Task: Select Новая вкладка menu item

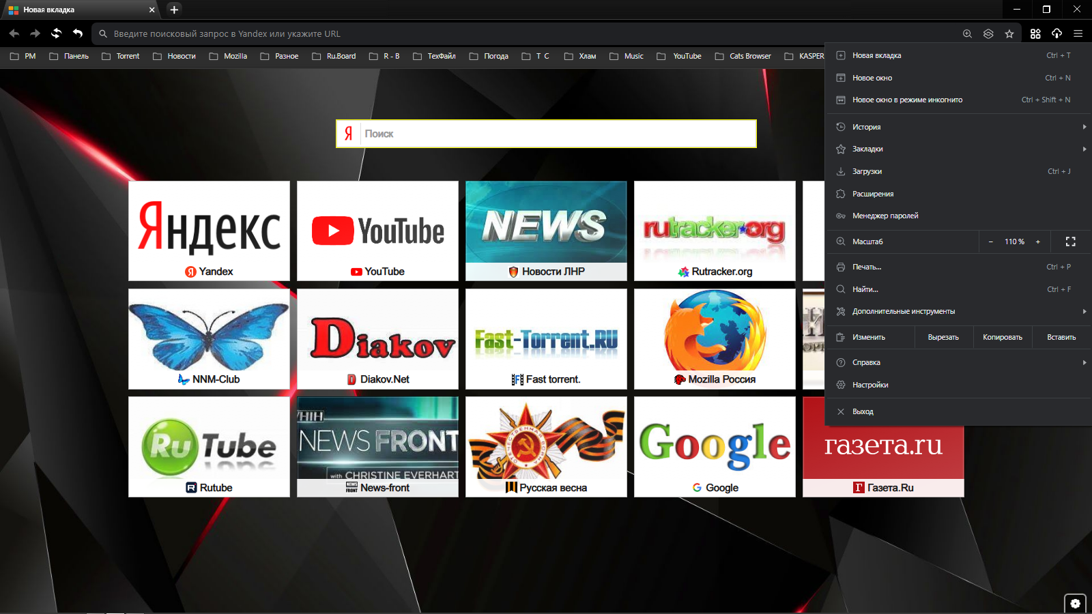Action: [958, 55]
